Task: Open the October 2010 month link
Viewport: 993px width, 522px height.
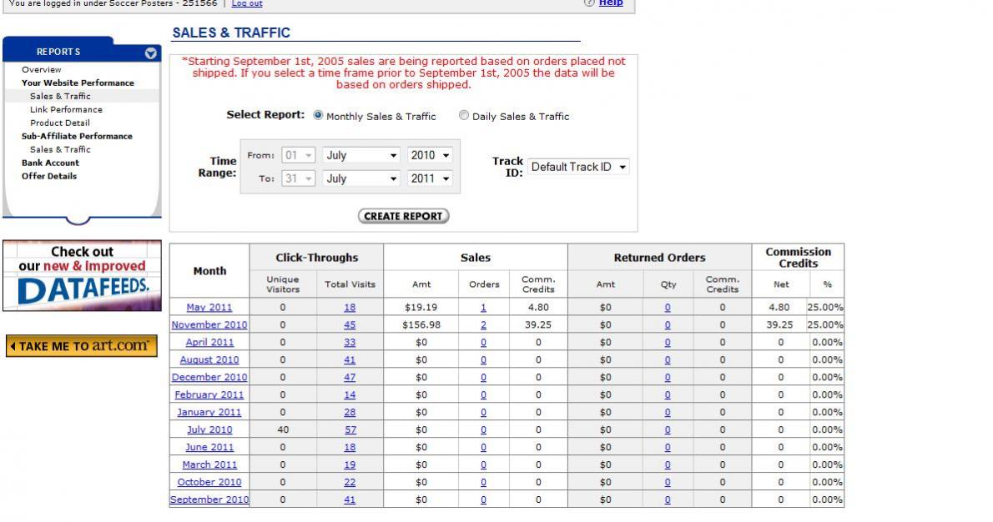Action: [209, 482]
